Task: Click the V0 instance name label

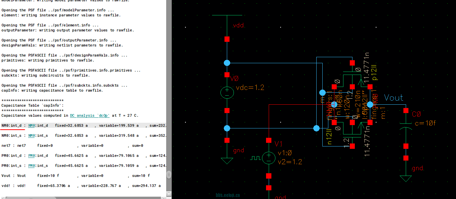Action: coord(235,79)
